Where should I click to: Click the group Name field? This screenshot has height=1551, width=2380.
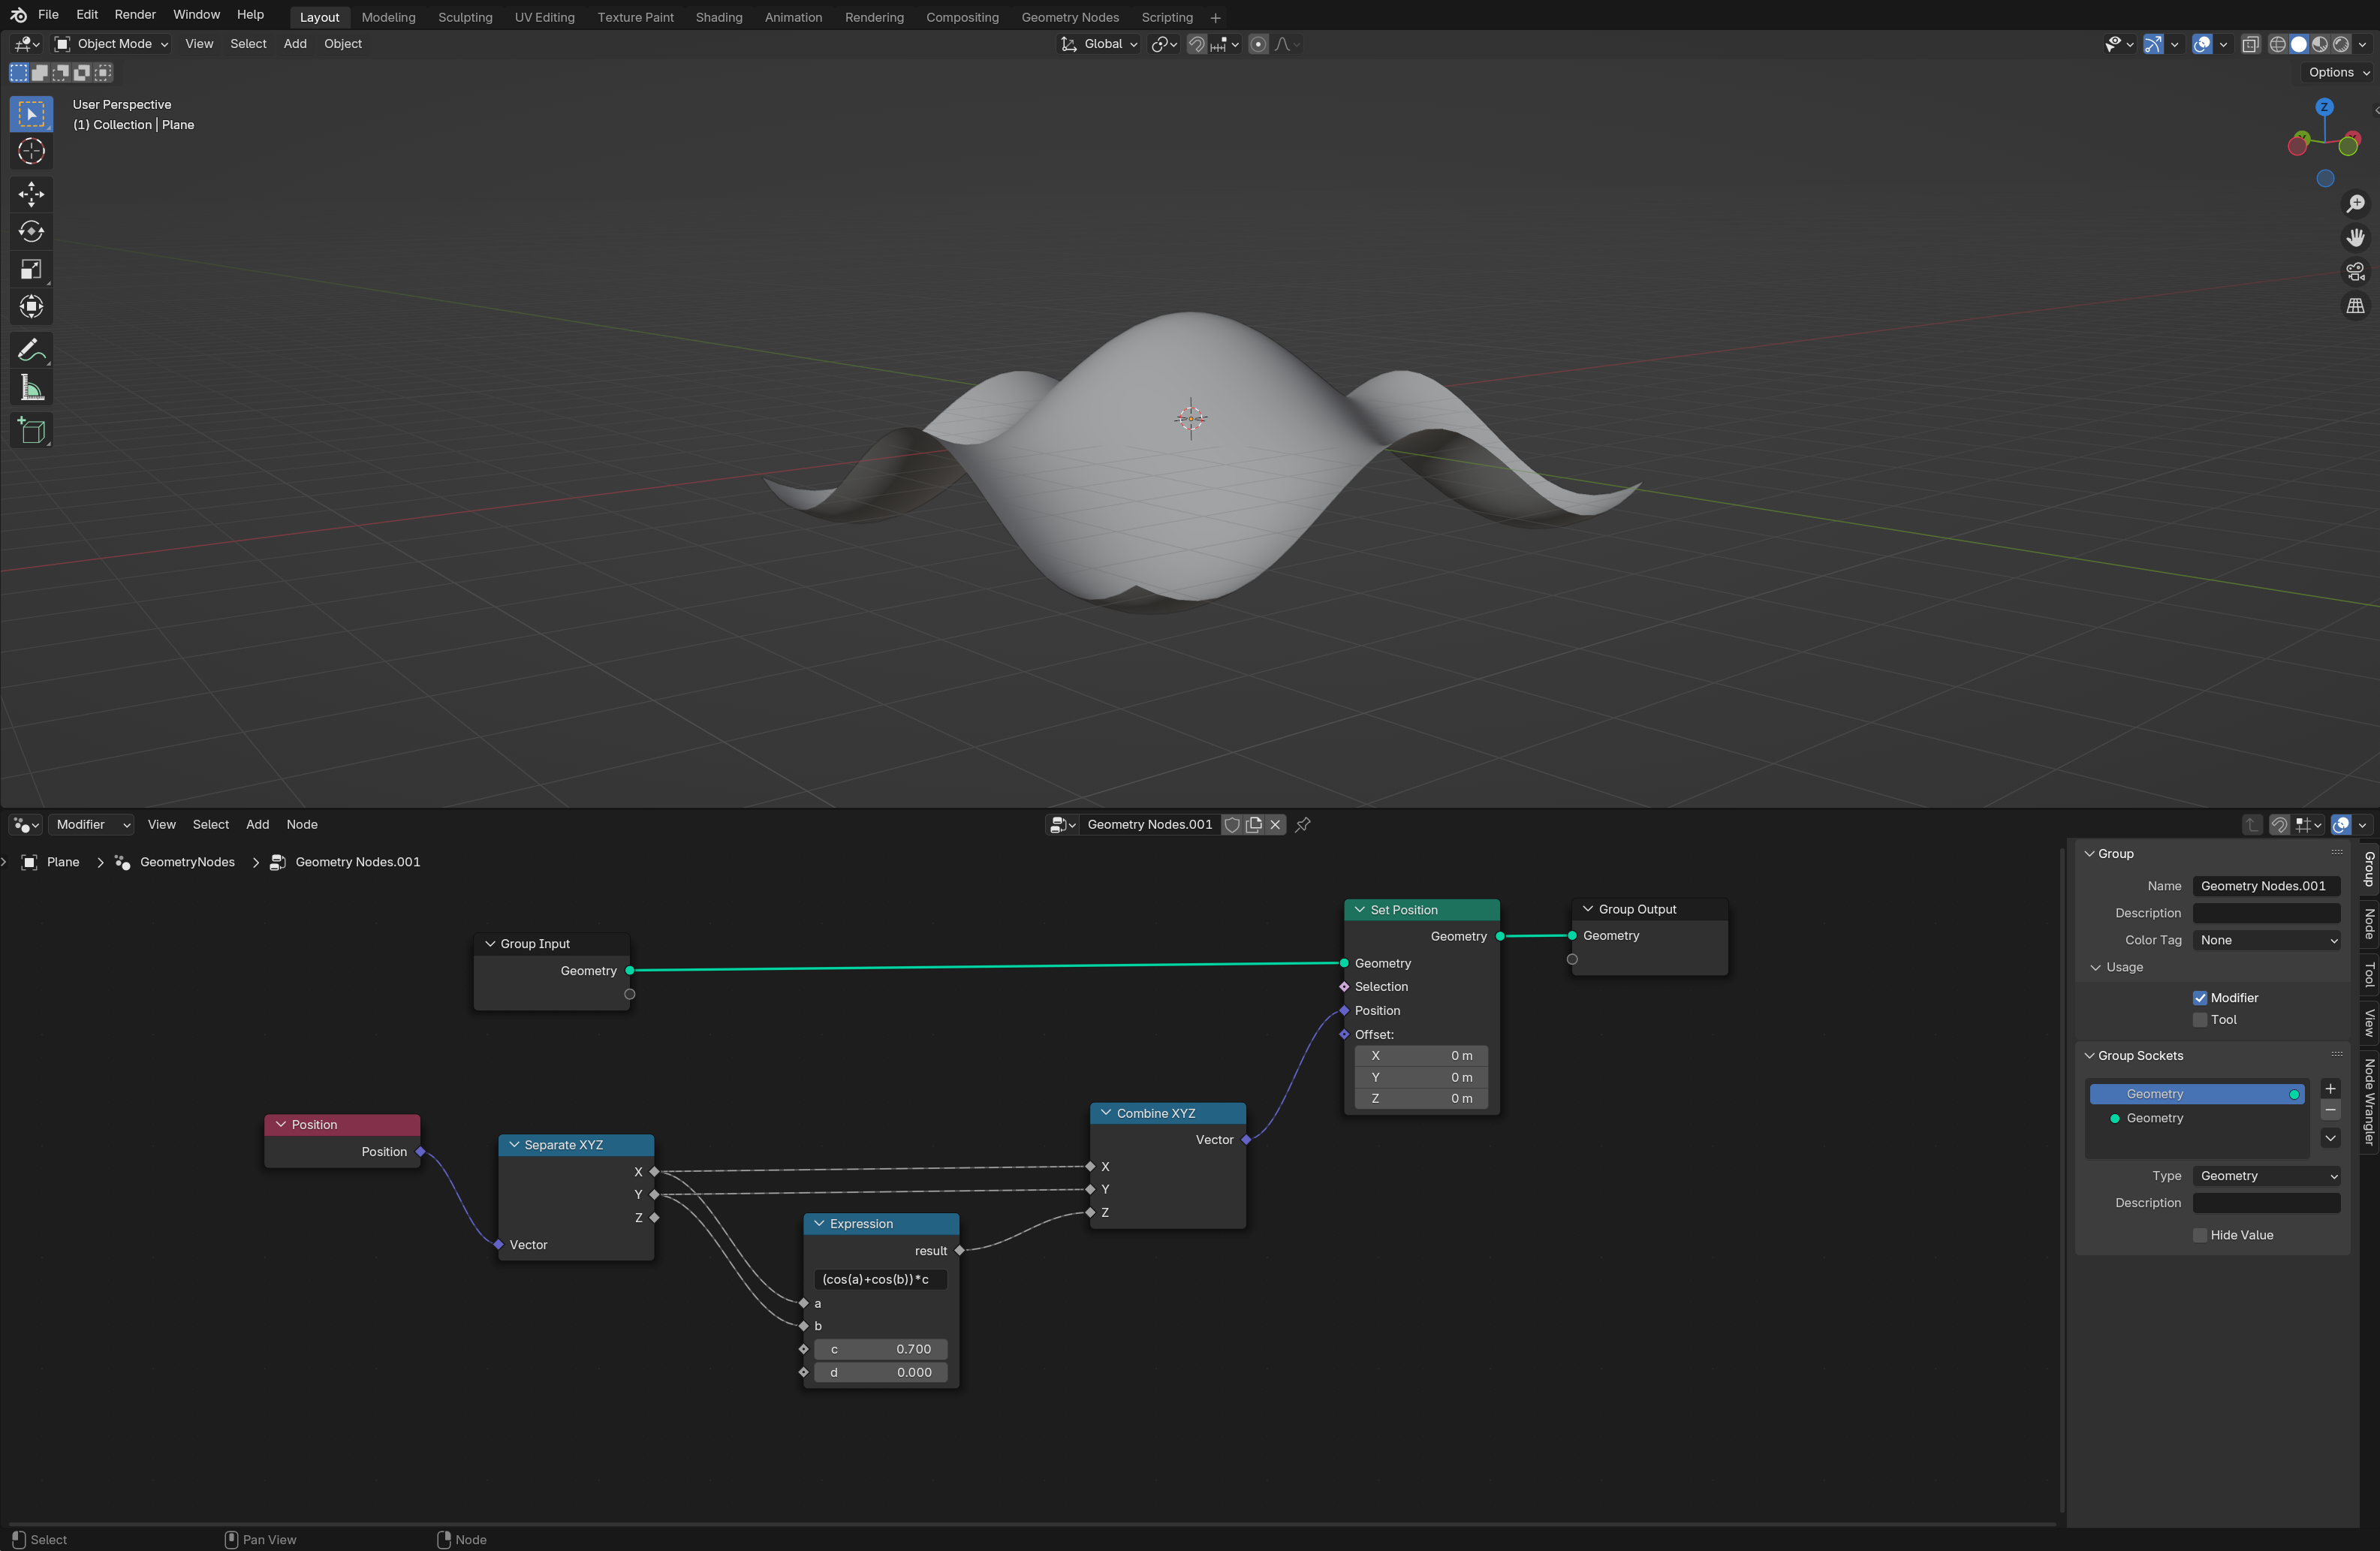pyautogui.click(x=2267, y=887)
